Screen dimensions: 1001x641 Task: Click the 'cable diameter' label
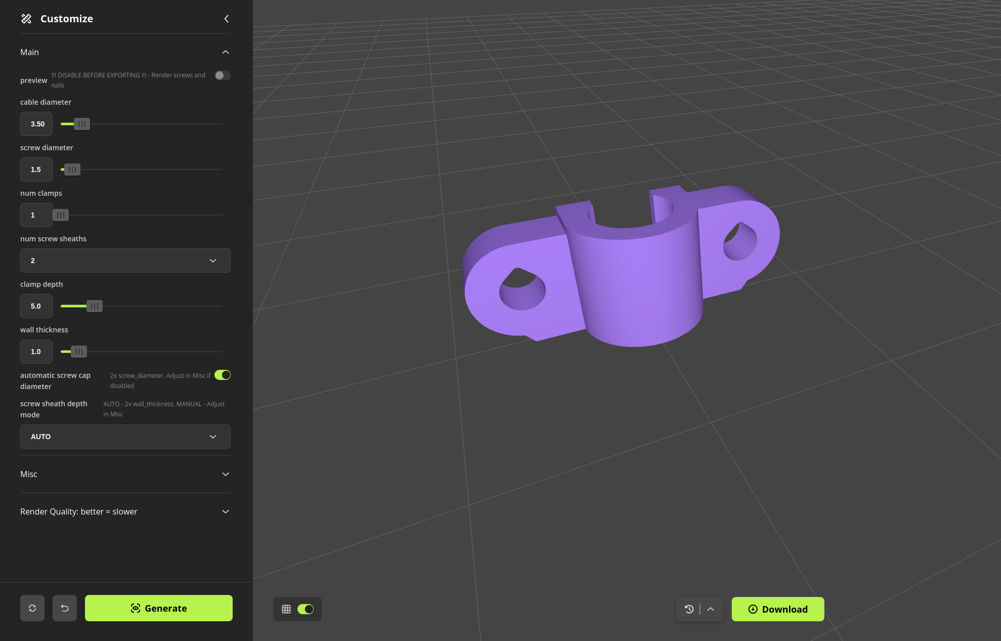(46, 102)
